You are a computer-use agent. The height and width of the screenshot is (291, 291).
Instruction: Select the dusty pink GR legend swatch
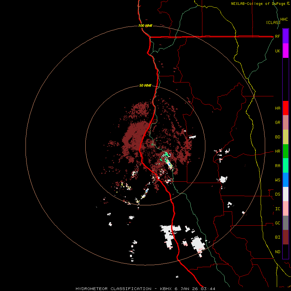(286, 122)
